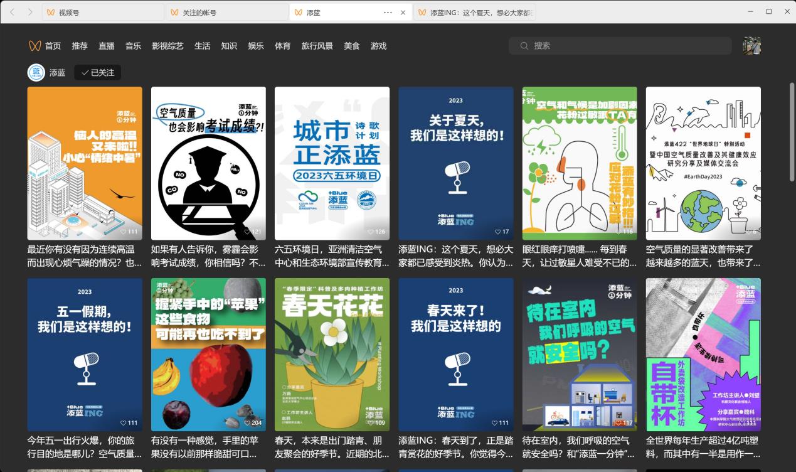
Task: Switch to the 关注的帐号 tab
Action: pos(227,13)
